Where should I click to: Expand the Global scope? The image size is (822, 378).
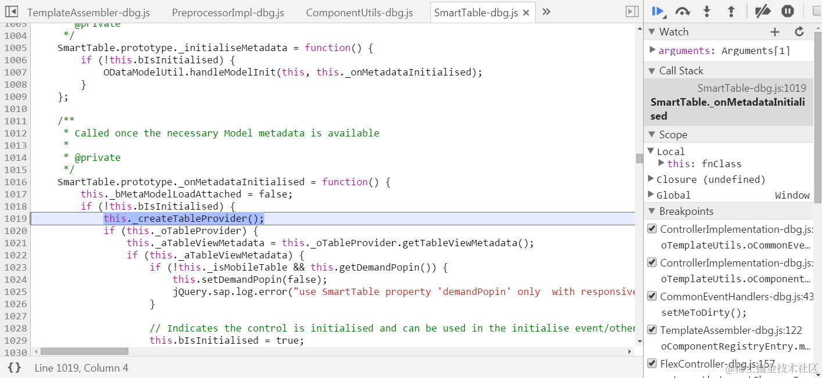tap(651, 195)
